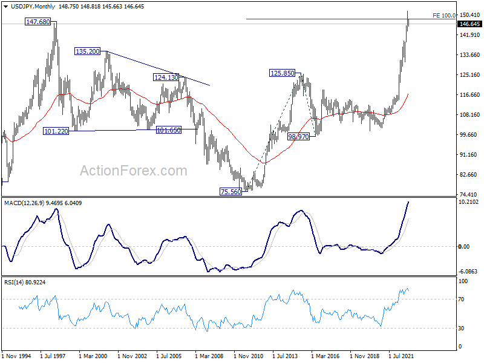The height and width of the screenshot is (363, 484).
Task: Click the 125.160 price axis value
Action: [x=469, y=74]
